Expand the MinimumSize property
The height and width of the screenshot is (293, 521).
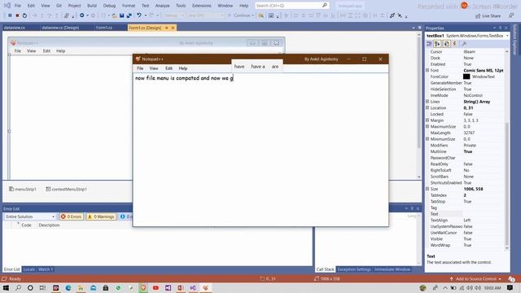point(427,139)
